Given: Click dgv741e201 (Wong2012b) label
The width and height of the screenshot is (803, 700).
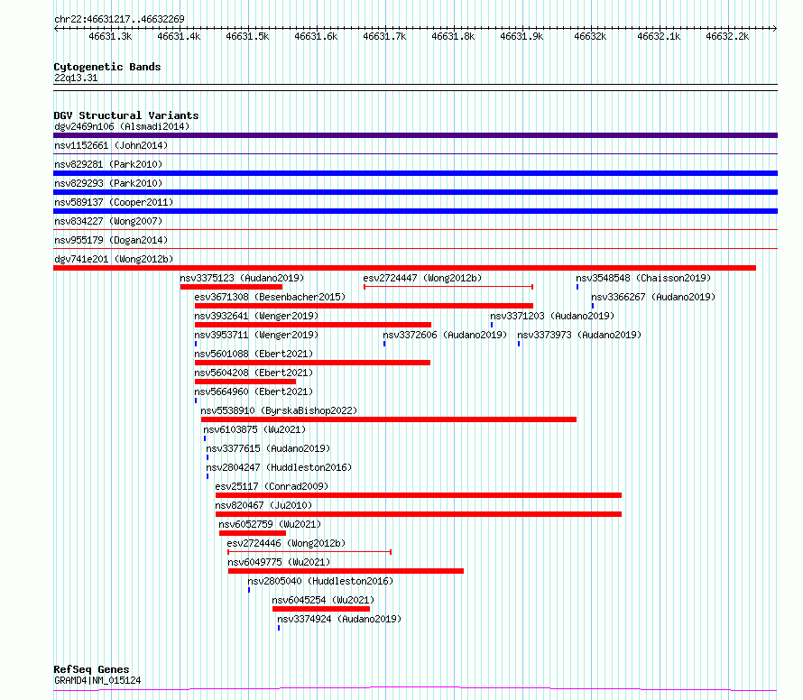Looking at the screenshot, I should coord(114,259).
